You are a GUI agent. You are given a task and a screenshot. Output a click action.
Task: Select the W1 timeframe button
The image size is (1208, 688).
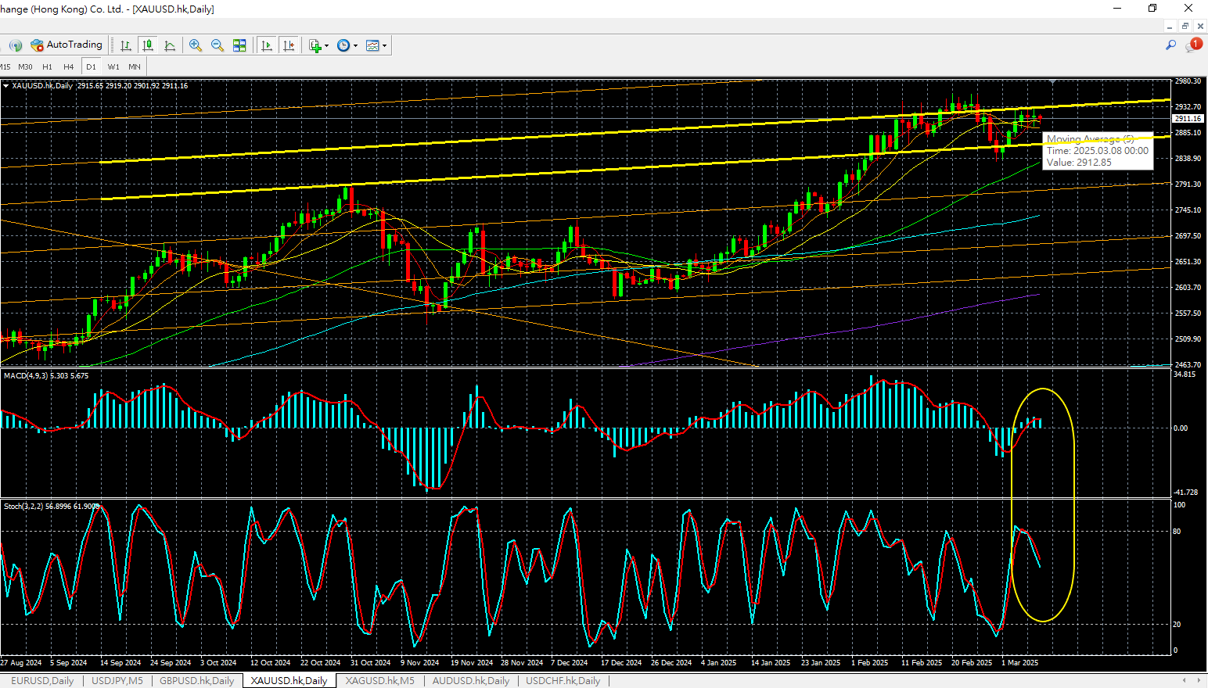113,67
